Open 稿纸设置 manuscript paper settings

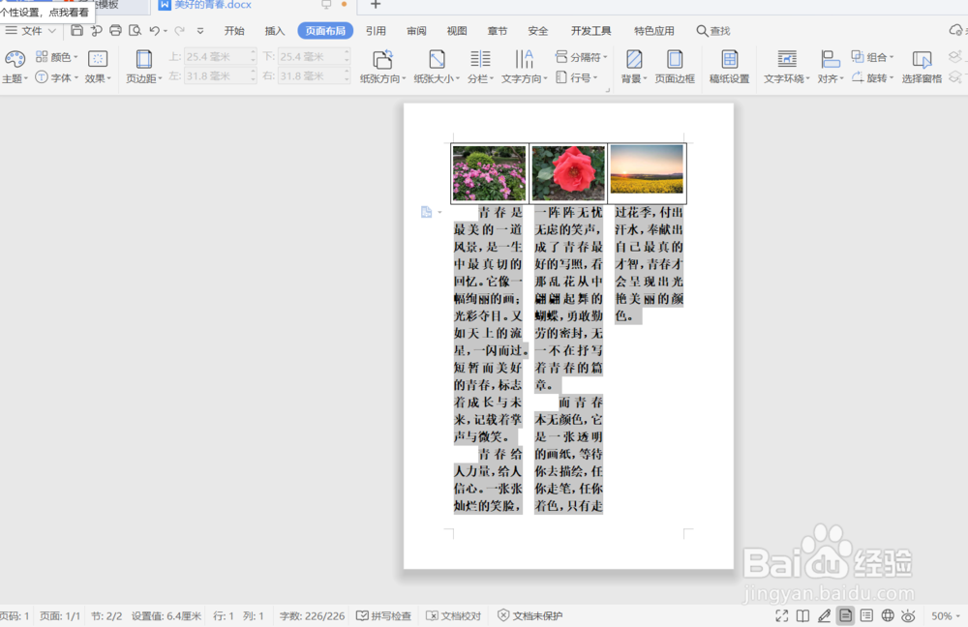coord(729,67)
